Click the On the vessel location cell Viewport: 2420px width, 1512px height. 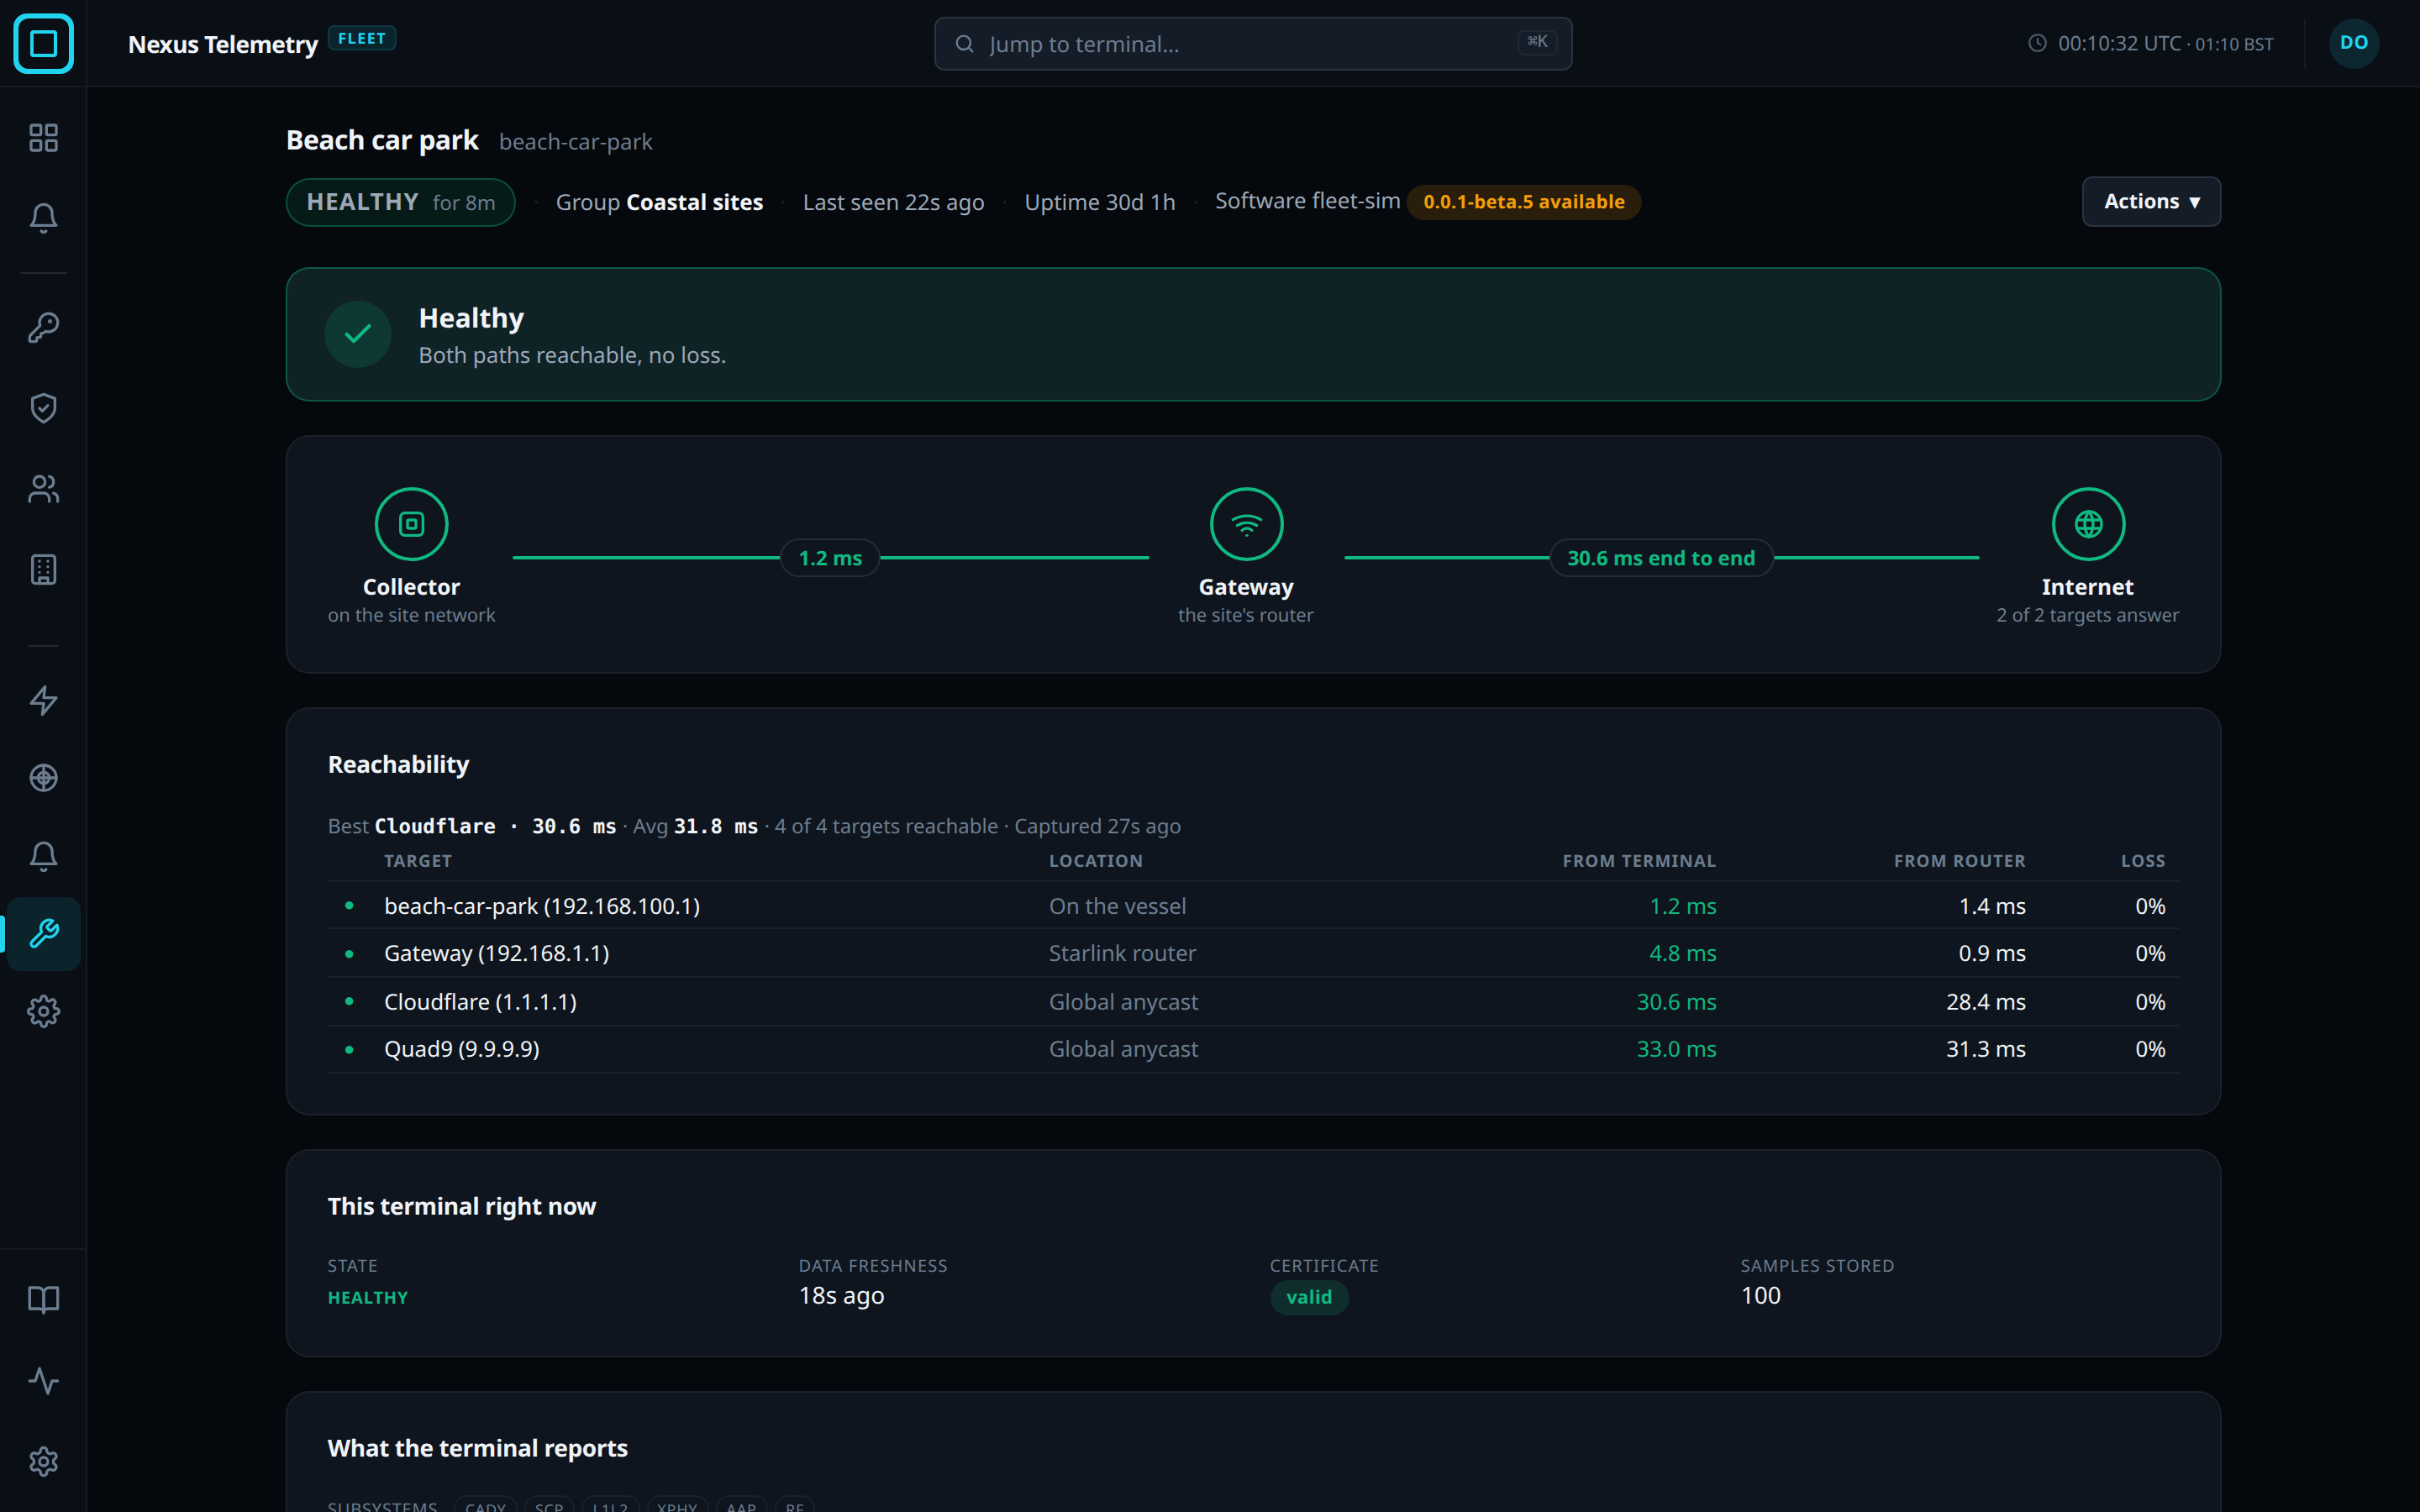[1117, 906]
